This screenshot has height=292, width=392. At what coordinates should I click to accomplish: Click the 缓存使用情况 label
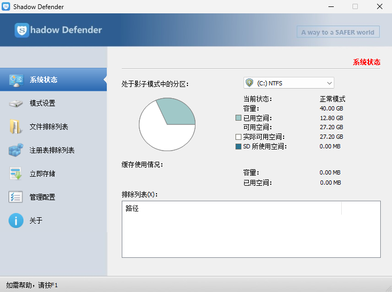(x=142, y=164)
